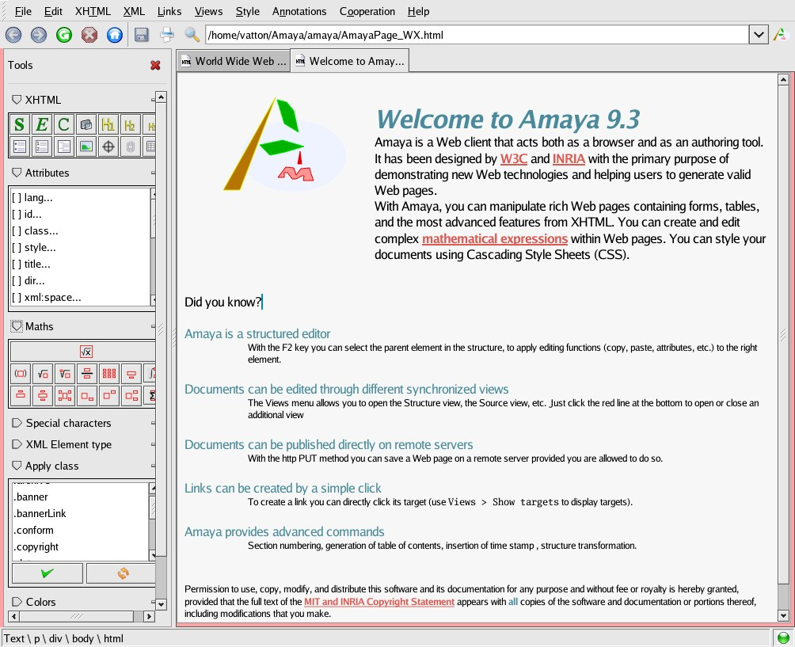The height and width of the screenshot is (647, 795).
Task: Follow the W3C link
Action: pyautogui.click(x=514, y=158)
